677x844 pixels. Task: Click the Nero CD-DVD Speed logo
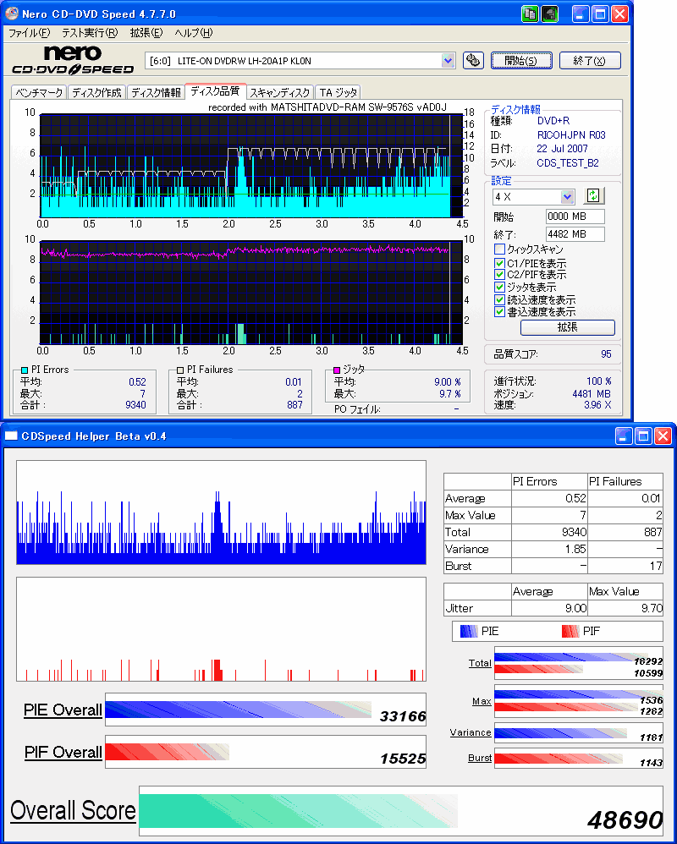(73, 60)
